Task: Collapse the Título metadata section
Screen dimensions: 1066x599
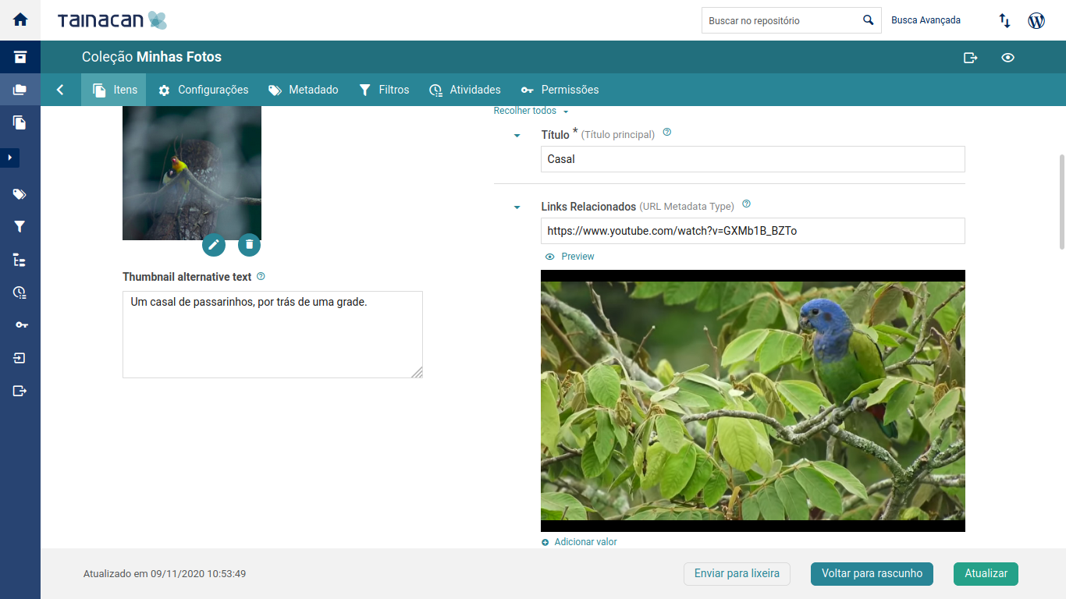Action: click(517, 136)
